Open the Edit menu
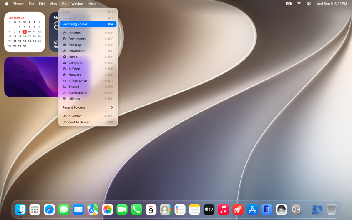Image resolution: width=352 pixels, height=220 pixels. pyautogui.click(x=42, y=4)
